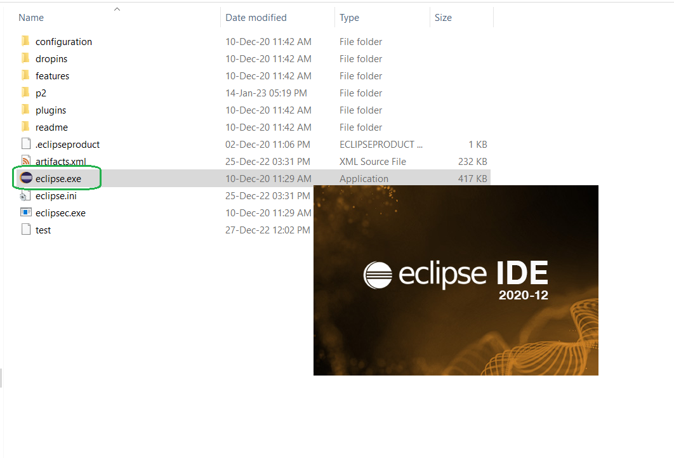Sort files by Name column header
The image size is (674, 458).
31,18
